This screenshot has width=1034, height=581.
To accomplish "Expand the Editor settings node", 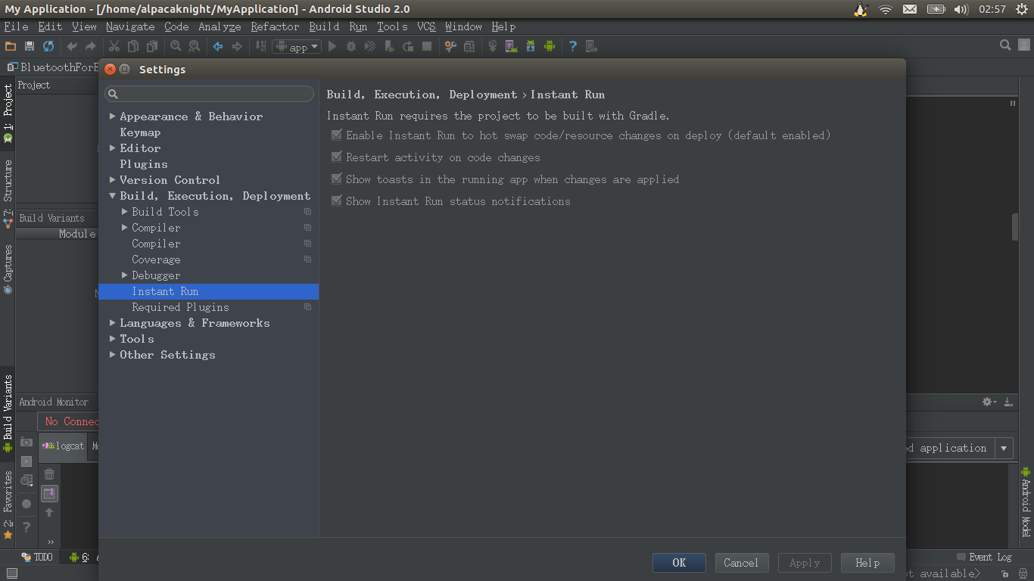I will tap(112, 148).
